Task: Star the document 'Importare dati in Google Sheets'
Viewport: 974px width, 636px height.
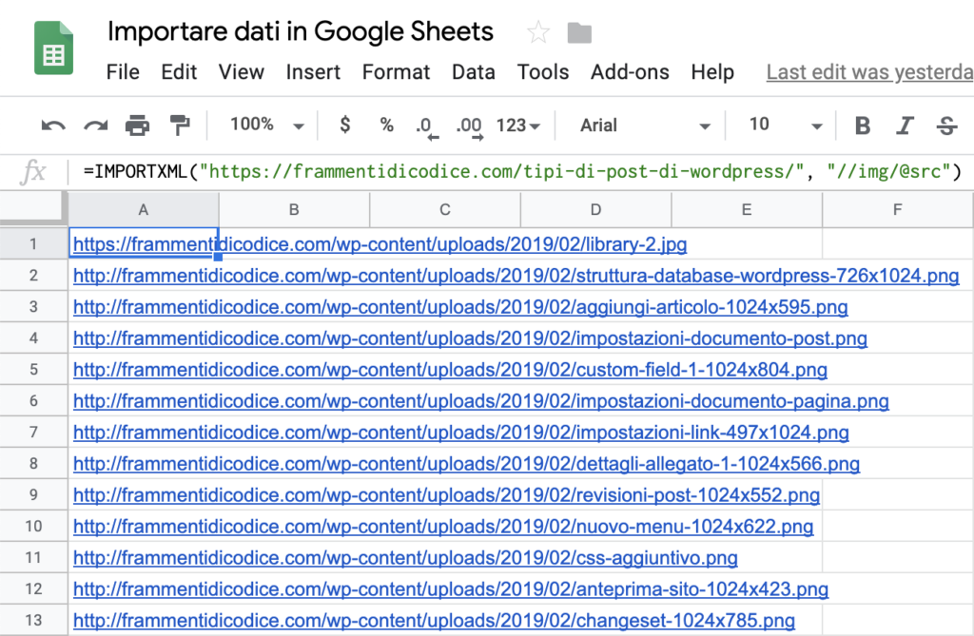Action: click(x=538, y=32)
